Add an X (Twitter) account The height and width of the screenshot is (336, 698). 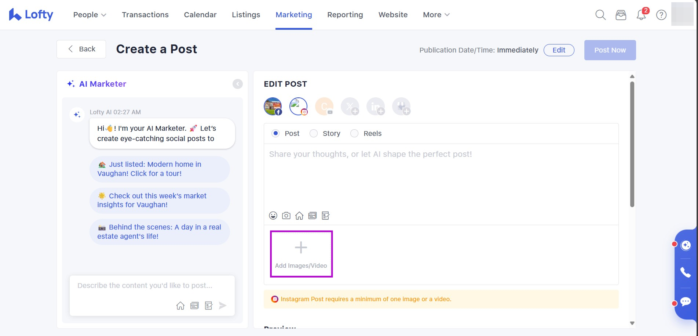[350, 106]
